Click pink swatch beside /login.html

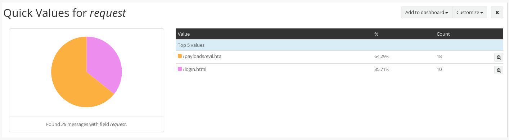(x=180, y=69)
